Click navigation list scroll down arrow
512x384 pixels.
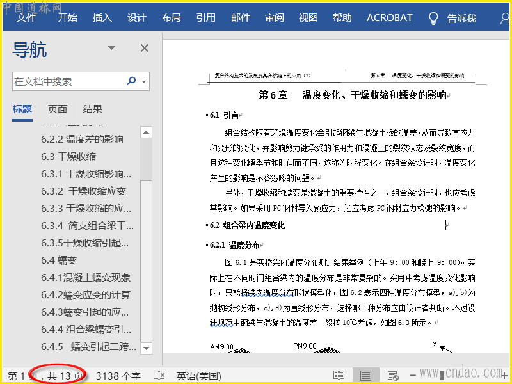[x=147, y=348]
